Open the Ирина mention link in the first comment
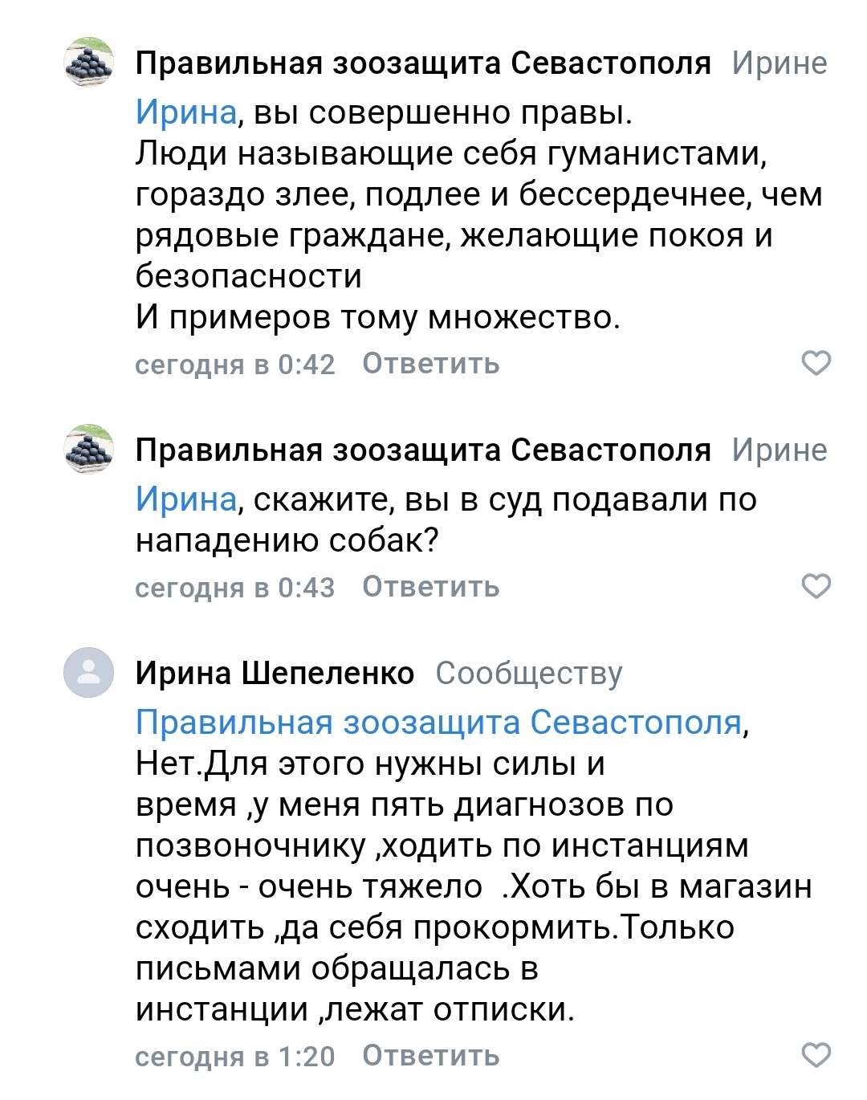 click(x=184, y=112)
